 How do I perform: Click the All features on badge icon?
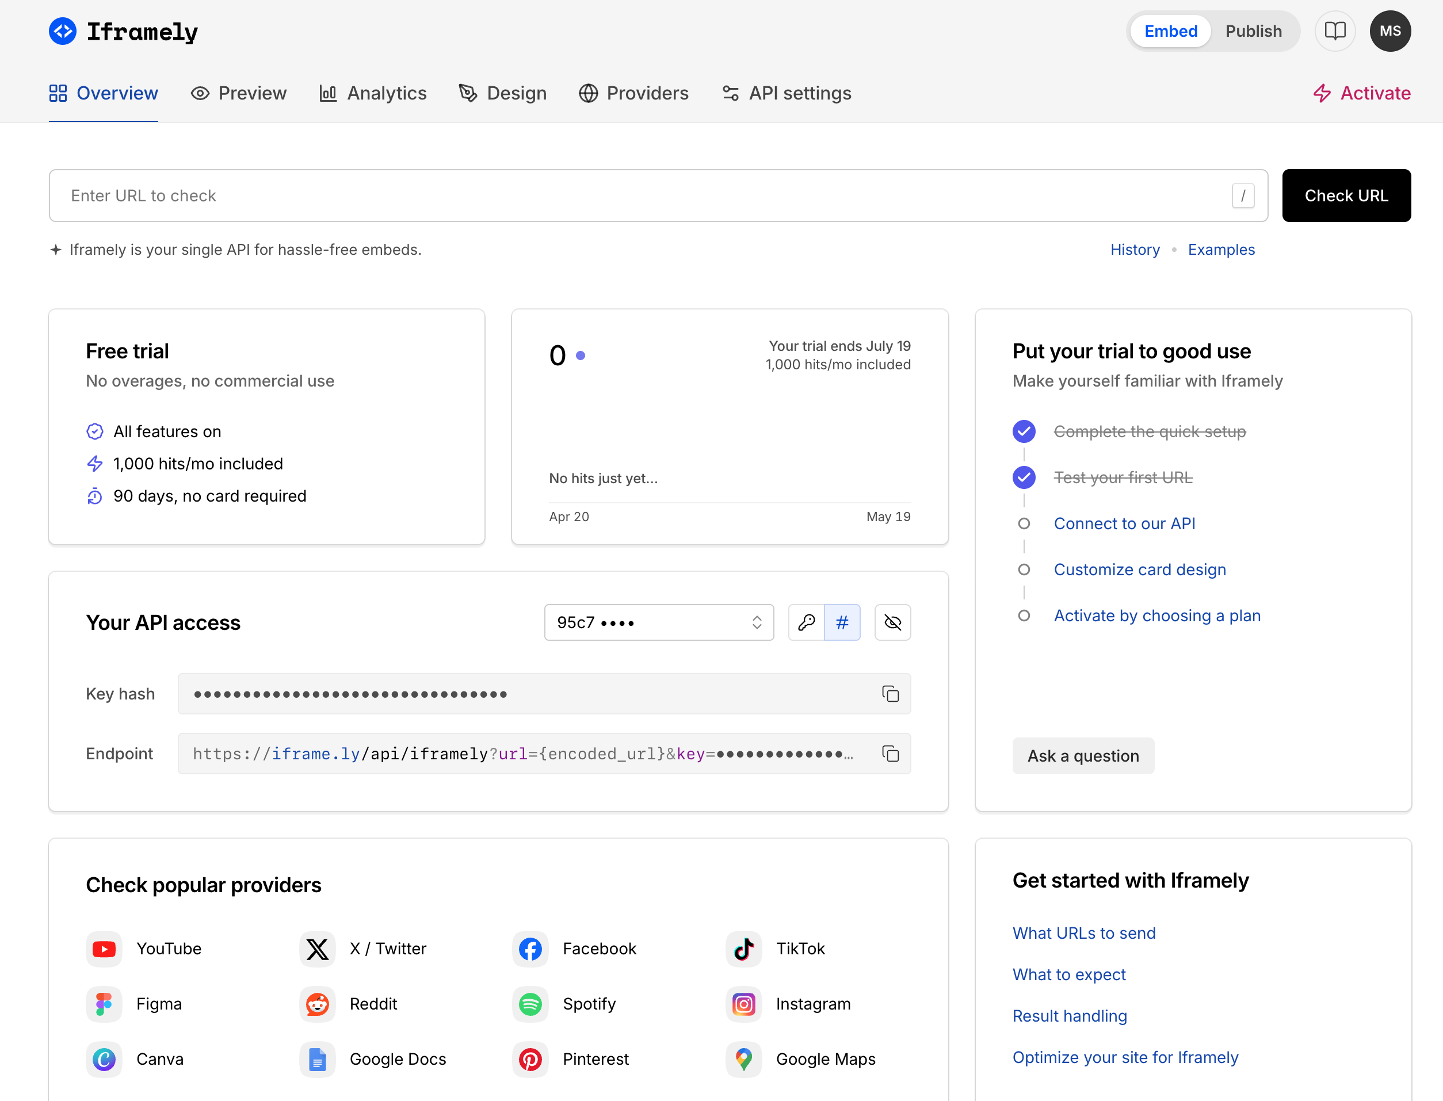(x=95, y=431)
